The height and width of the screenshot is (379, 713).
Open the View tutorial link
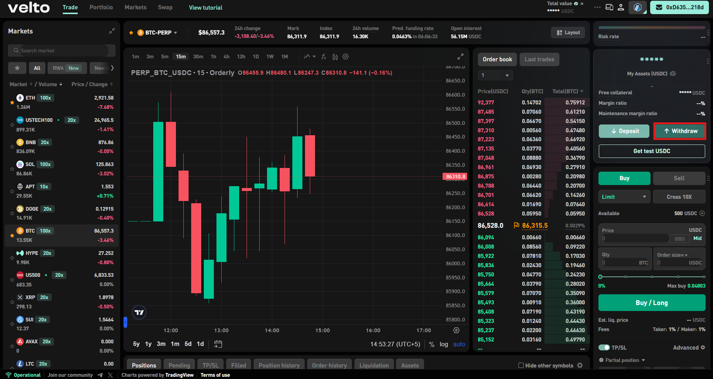tap(206, 7)
